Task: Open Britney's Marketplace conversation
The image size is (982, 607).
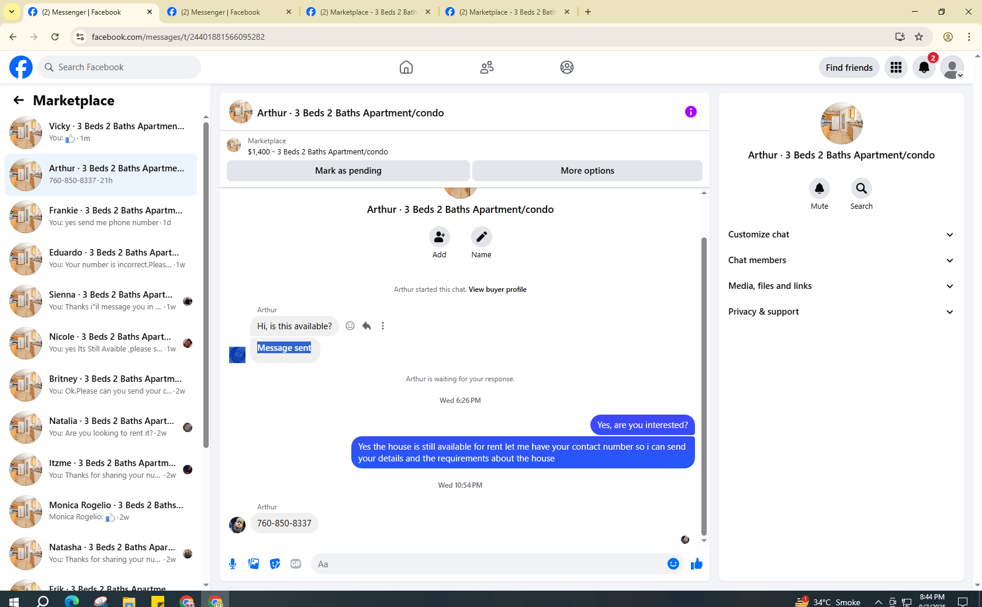Action: click(101, 385)
